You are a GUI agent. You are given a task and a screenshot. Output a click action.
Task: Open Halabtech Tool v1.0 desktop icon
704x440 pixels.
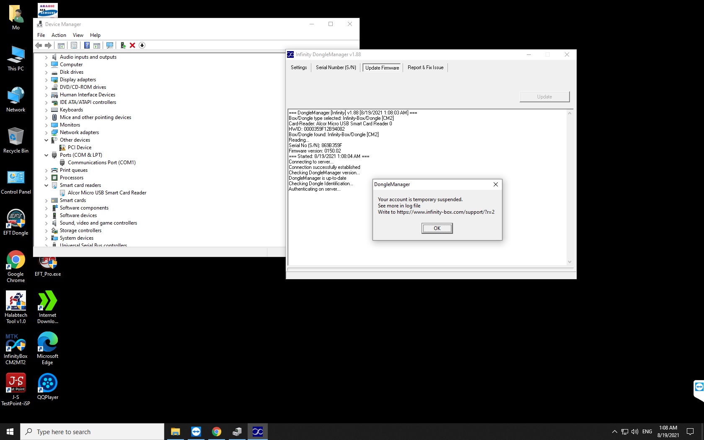tap(16, 308)
